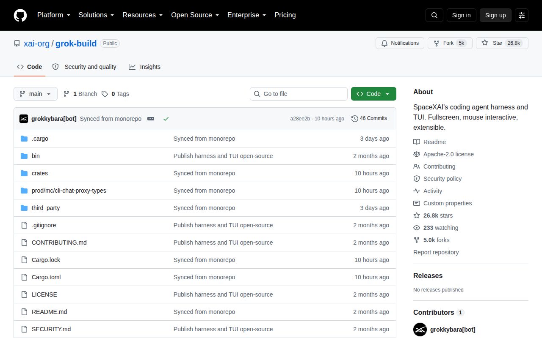Screen dimensions: 542x338
Task: Expand the Resources menu
Action: tap(143, 15)
